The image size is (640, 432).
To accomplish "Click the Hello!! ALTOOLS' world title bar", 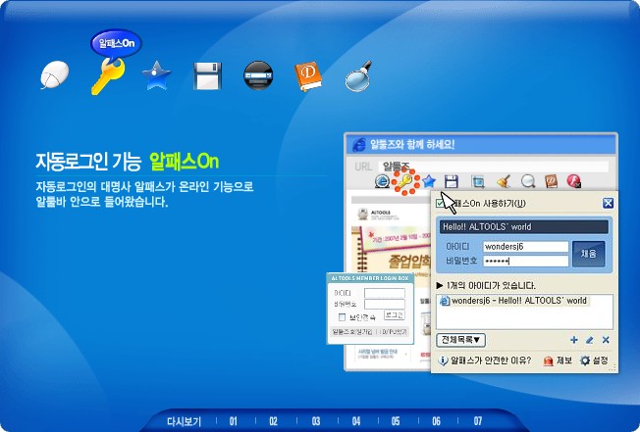I will pyautogui.click(x=523, y=227).
